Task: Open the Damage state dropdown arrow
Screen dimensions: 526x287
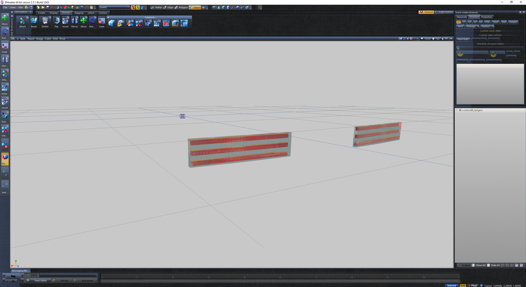Action: pos(478,27)
